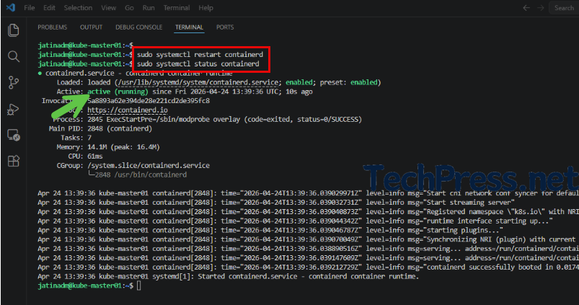Open the Run and Debug view
Screen dimensions: 579x305
point(14,110)
